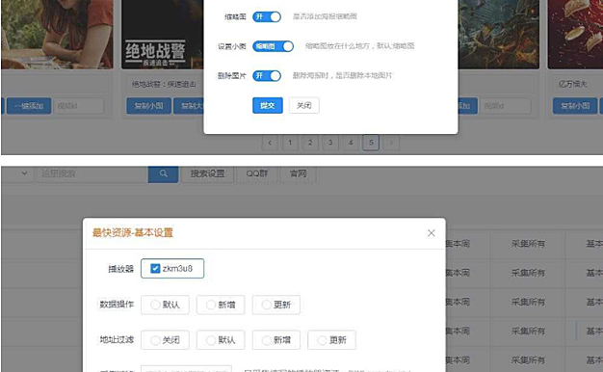Open the 绝地战警 movie poster
The width and height of the screenshot is (603, 372).
point(163,35)
